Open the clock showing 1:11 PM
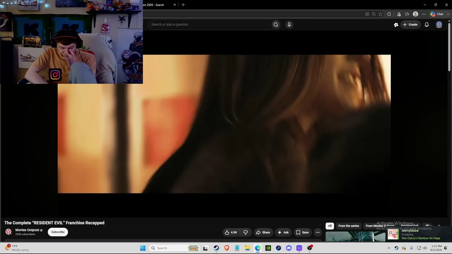Screen dimensions: 452x254 tap(436, 248)
